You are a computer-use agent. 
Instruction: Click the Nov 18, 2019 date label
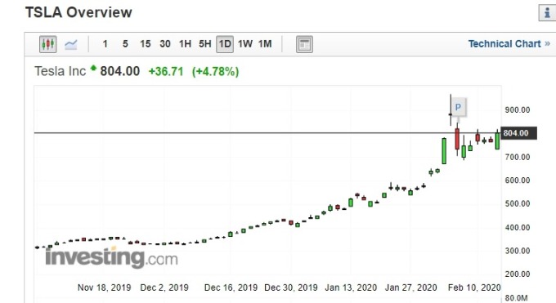click(x=105, y=287)
